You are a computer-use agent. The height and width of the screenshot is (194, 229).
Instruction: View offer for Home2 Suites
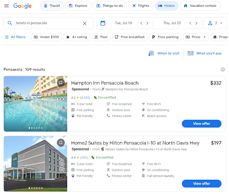click(x=202, y=184)
